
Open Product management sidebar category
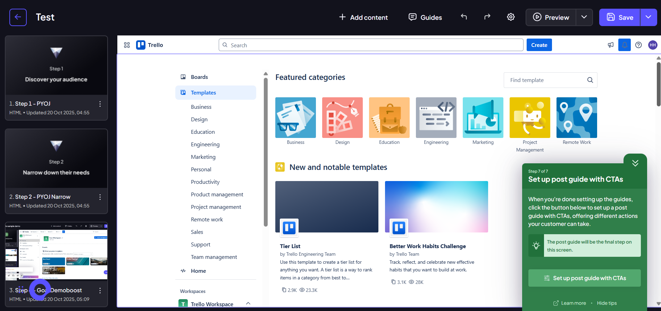(217, 195)
